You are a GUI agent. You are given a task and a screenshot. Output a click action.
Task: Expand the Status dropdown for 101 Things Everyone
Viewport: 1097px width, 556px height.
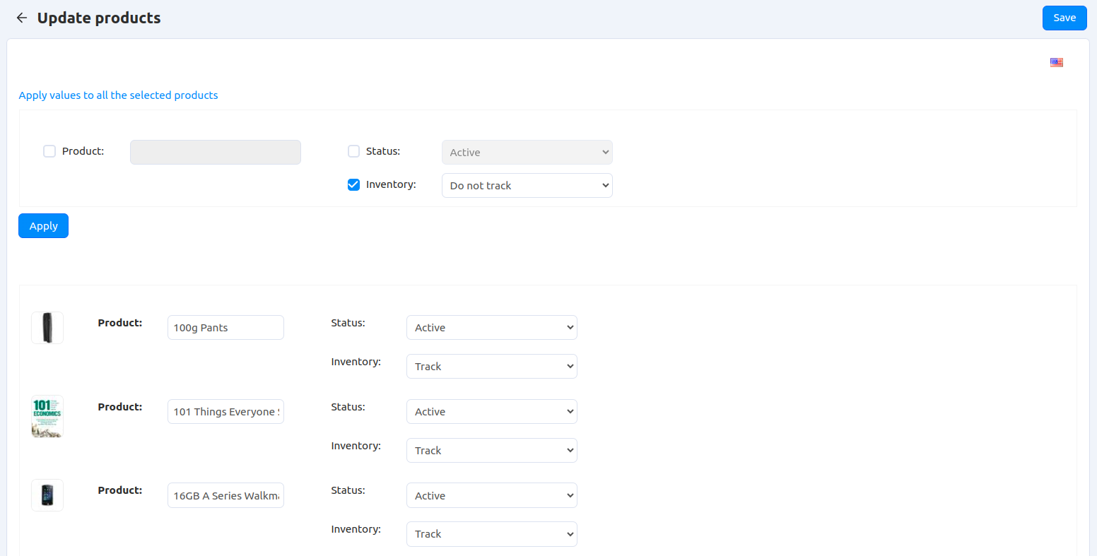492,412
